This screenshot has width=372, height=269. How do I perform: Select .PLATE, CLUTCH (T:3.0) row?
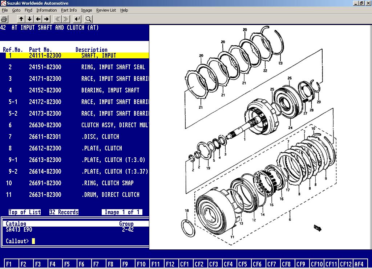[77, 160]
